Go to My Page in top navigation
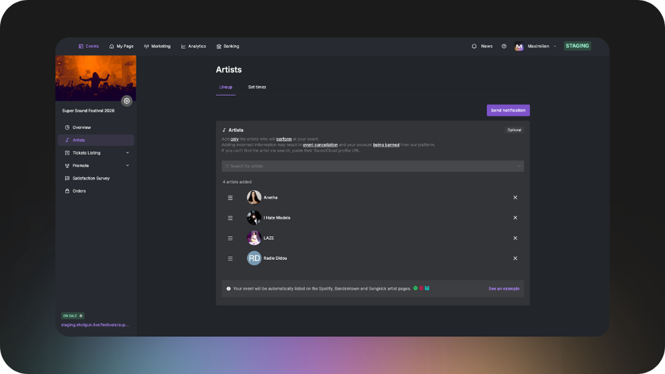Screen dimensions: 665x374 point(121,46)
